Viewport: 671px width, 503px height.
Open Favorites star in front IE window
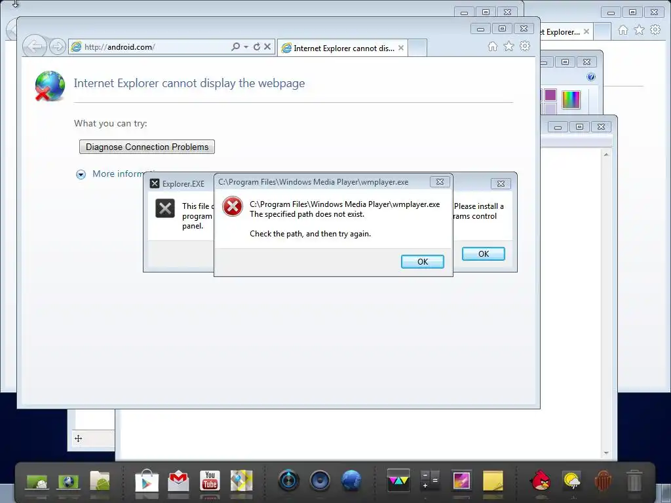point(508,47)
